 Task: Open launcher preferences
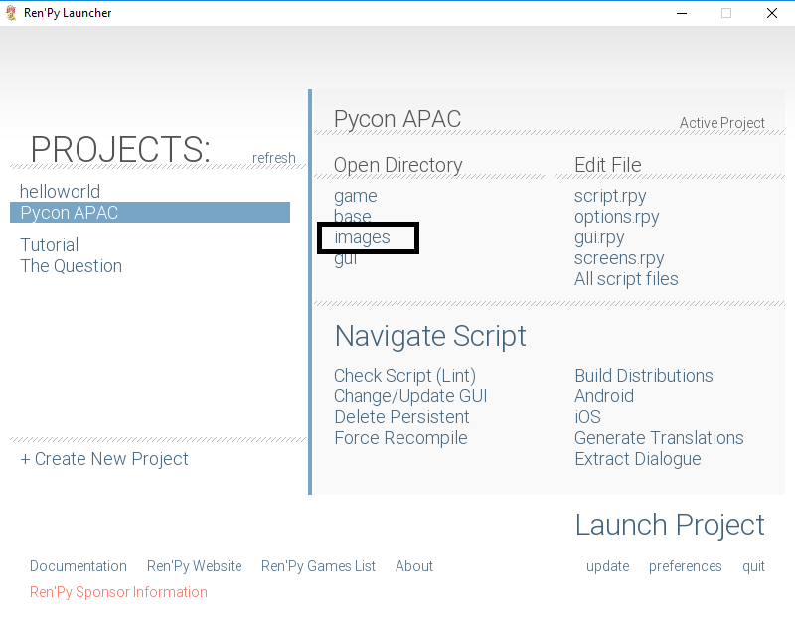685,566
